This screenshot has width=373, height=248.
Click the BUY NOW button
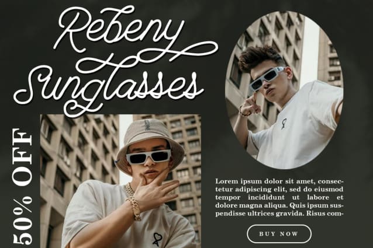point(279,234)
